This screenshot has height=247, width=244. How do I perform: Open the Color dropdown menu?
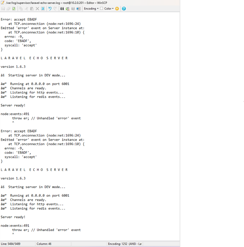pos(109,9)
